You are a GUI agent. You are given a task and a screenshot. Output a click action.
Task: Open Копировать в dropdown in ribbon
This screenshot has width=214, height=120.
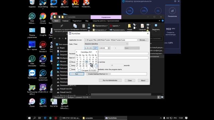tap(100, 30)
